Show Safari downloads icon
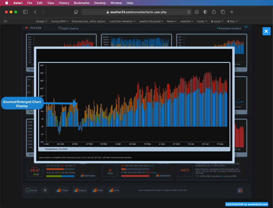Viewport: 273px width, 208px height. click(x=197, y=12)
